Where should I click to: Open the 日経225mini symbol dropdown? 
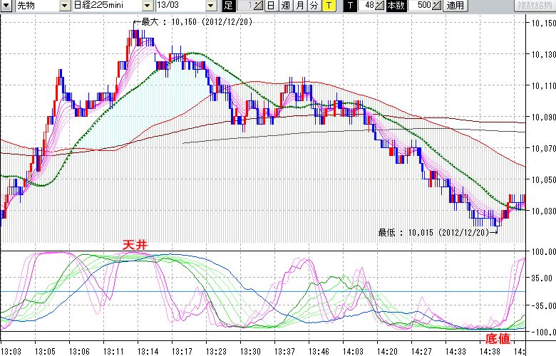click(148, 6)
